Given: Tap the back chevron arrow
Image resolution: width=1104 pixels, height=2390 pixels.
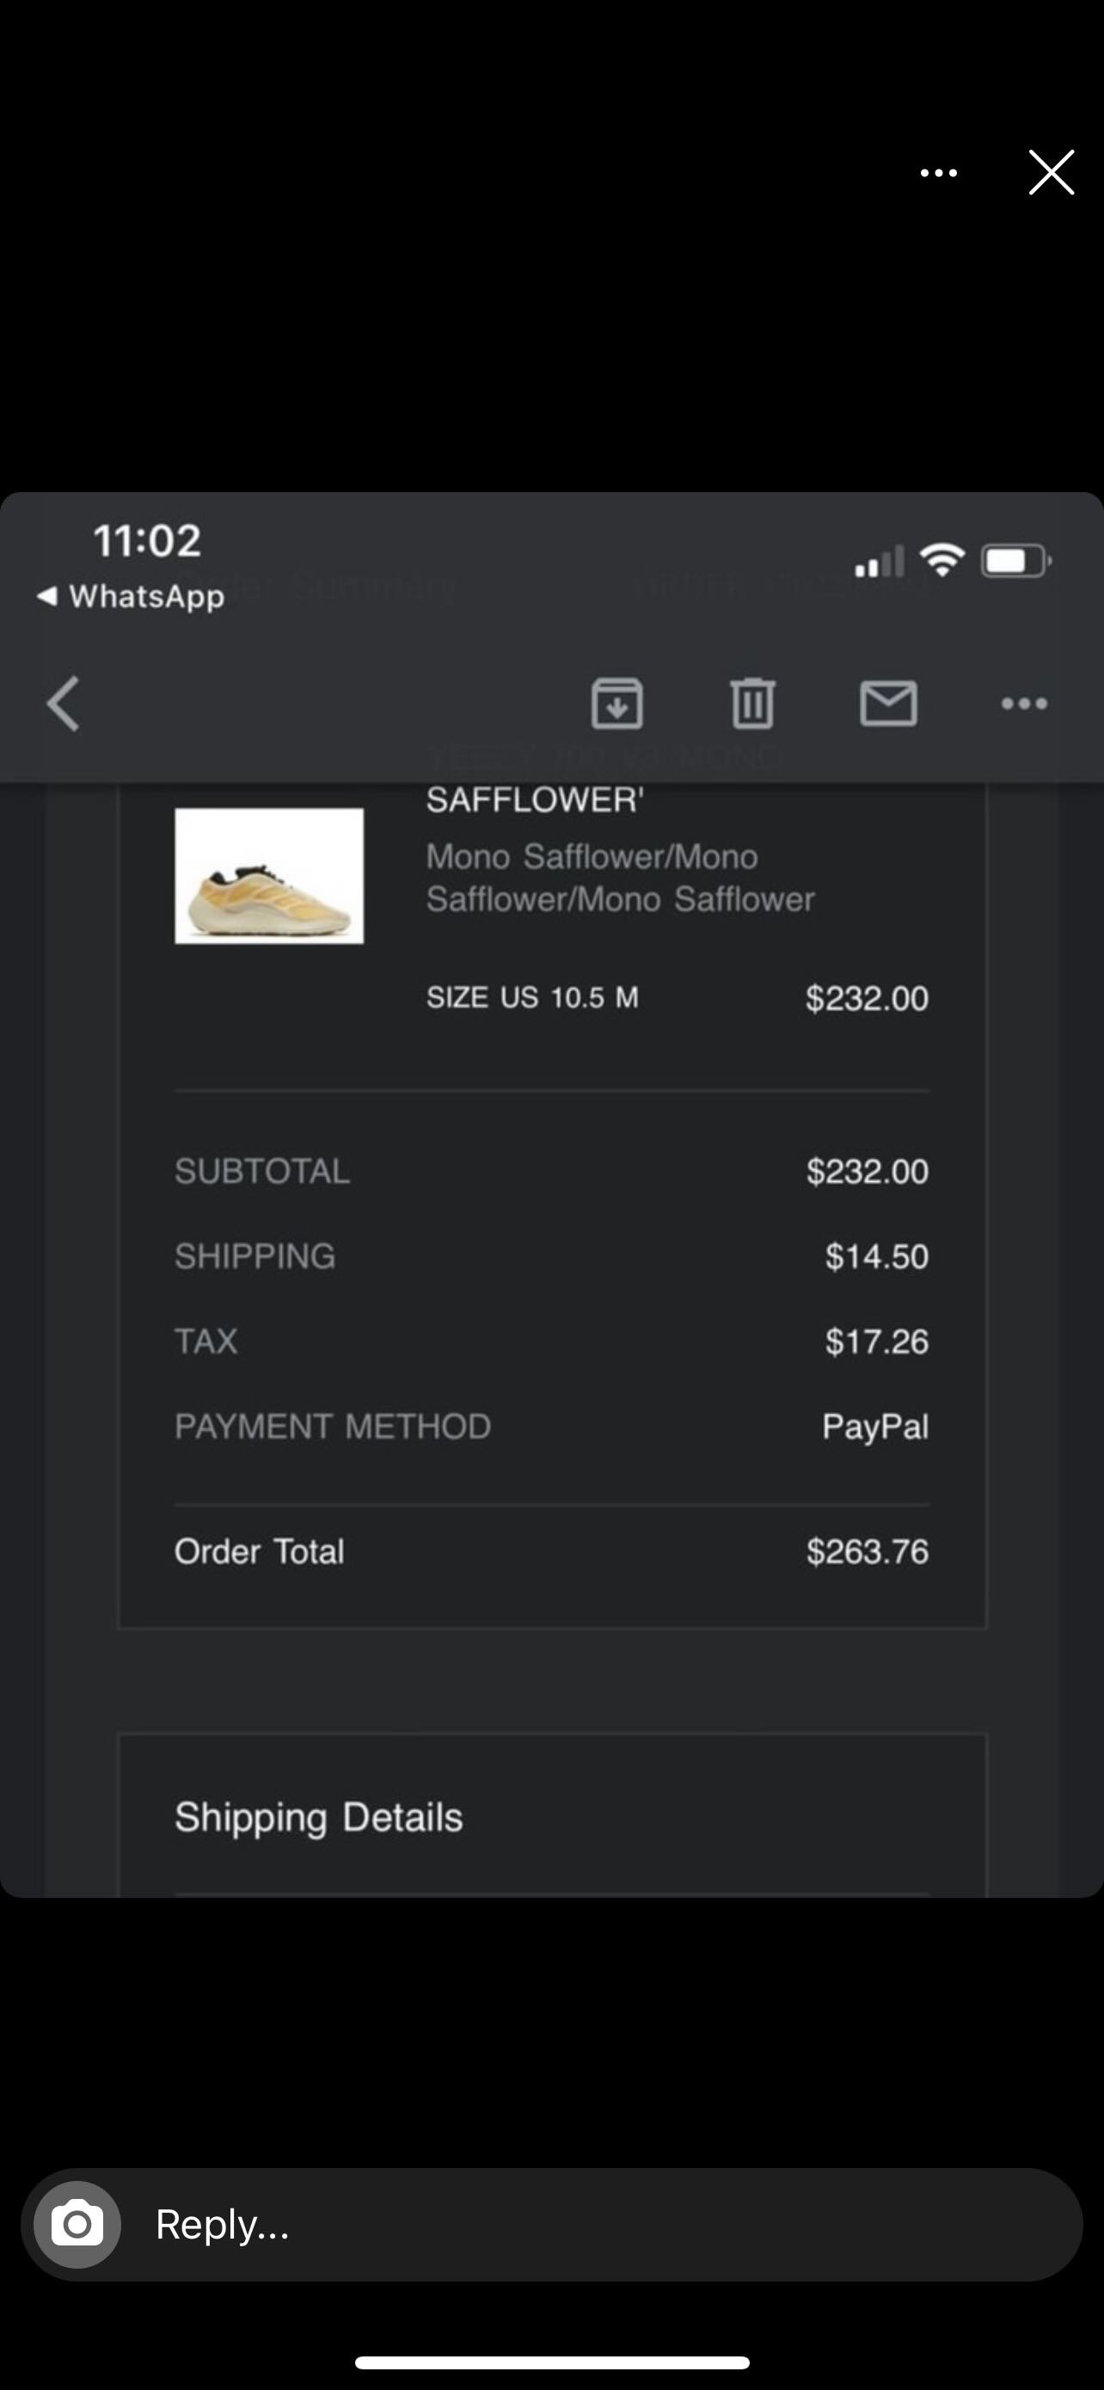Looking at the screenshot, I should 63,703.
